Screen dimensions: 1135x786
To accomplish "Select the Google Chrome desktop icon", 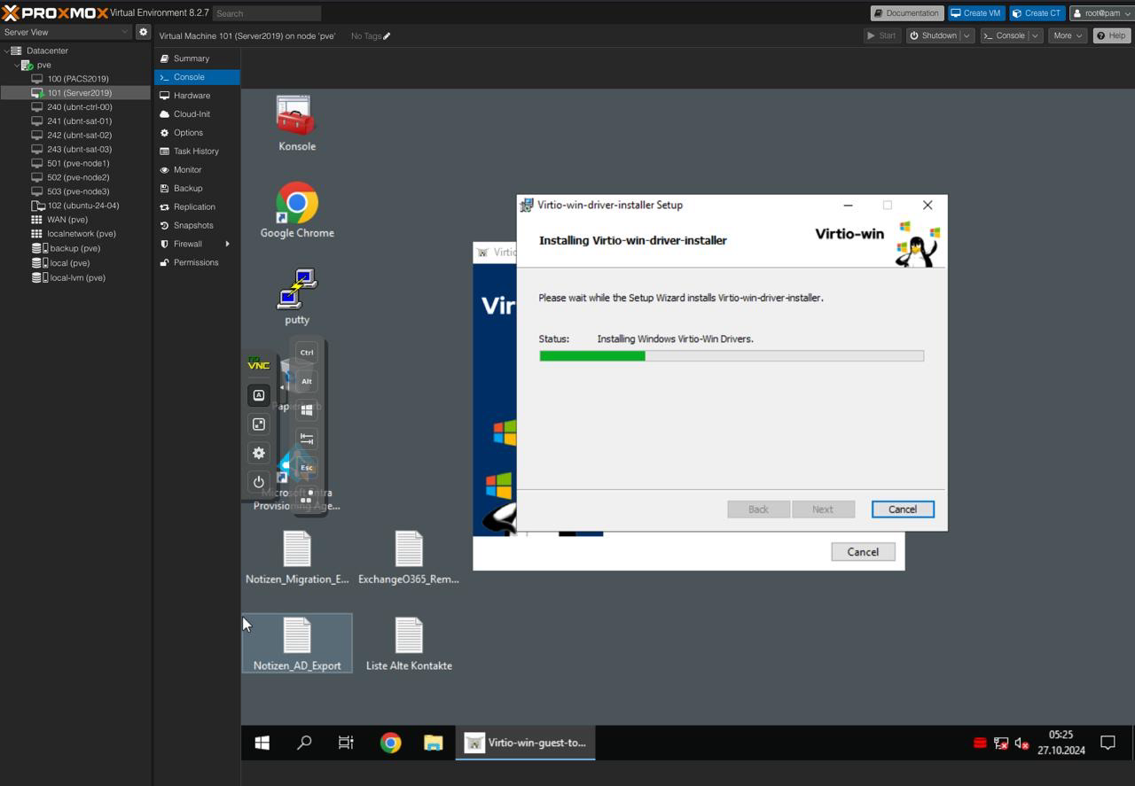I will [297, 210].
